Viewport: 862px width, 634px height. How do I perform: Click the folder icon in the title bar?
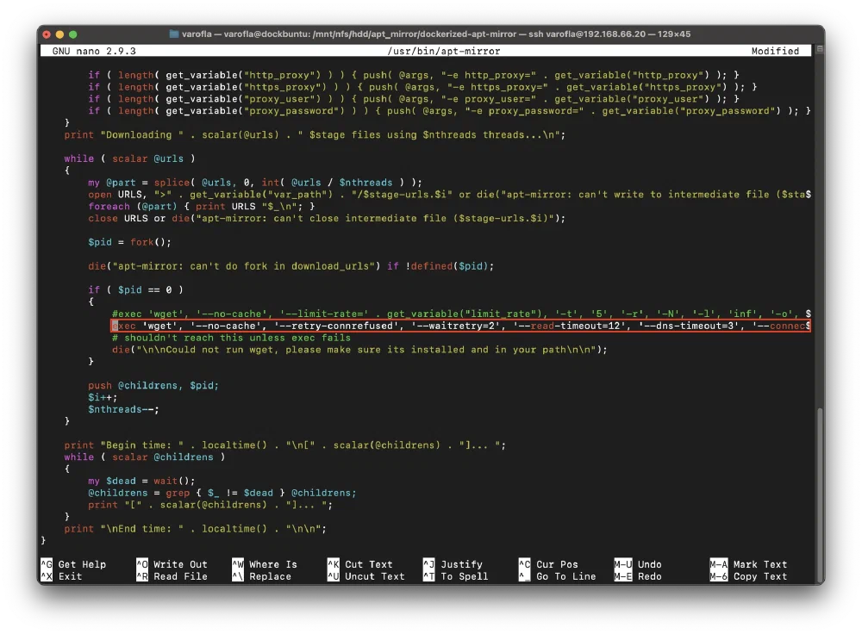coord(173,34)
